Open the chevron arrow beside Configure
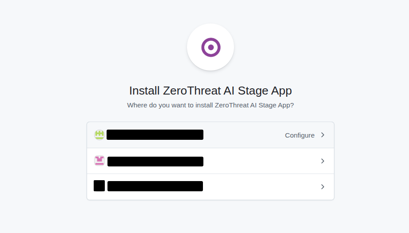The image size is (409, 233). tap(323, 135)
